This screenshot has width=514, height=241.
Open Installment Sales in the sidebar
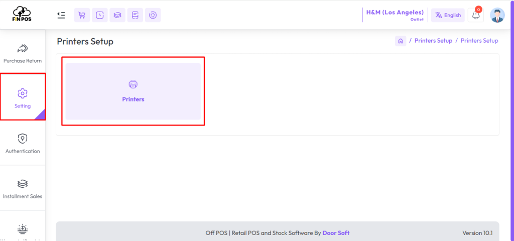(23, 188)
